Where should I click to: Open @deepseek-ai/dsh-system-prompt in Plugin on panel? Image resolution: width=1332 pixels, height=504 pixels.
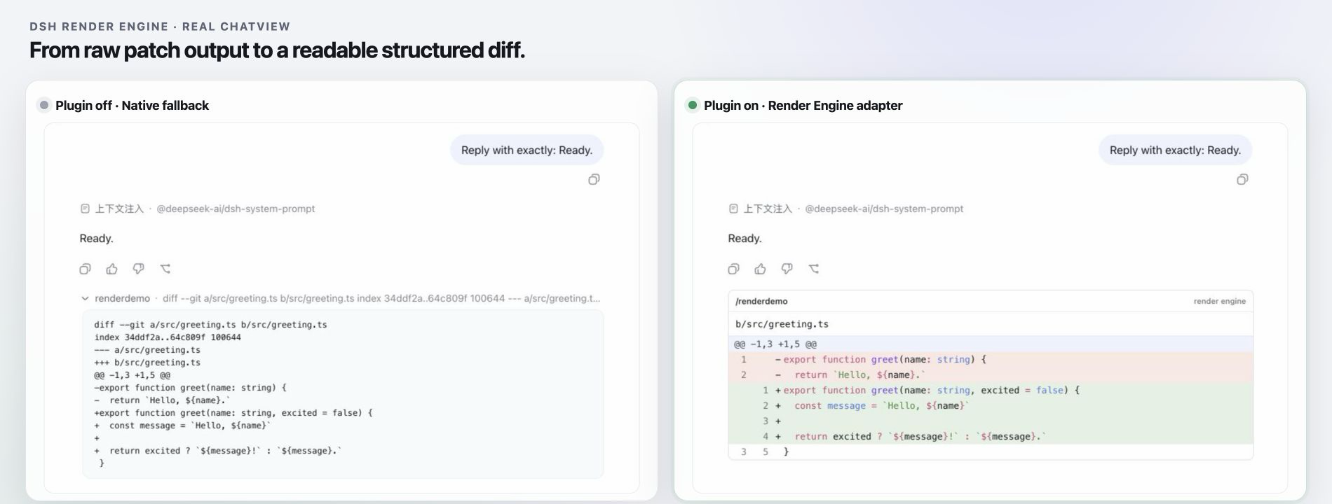pyautogui.click(x=884, y=209)
